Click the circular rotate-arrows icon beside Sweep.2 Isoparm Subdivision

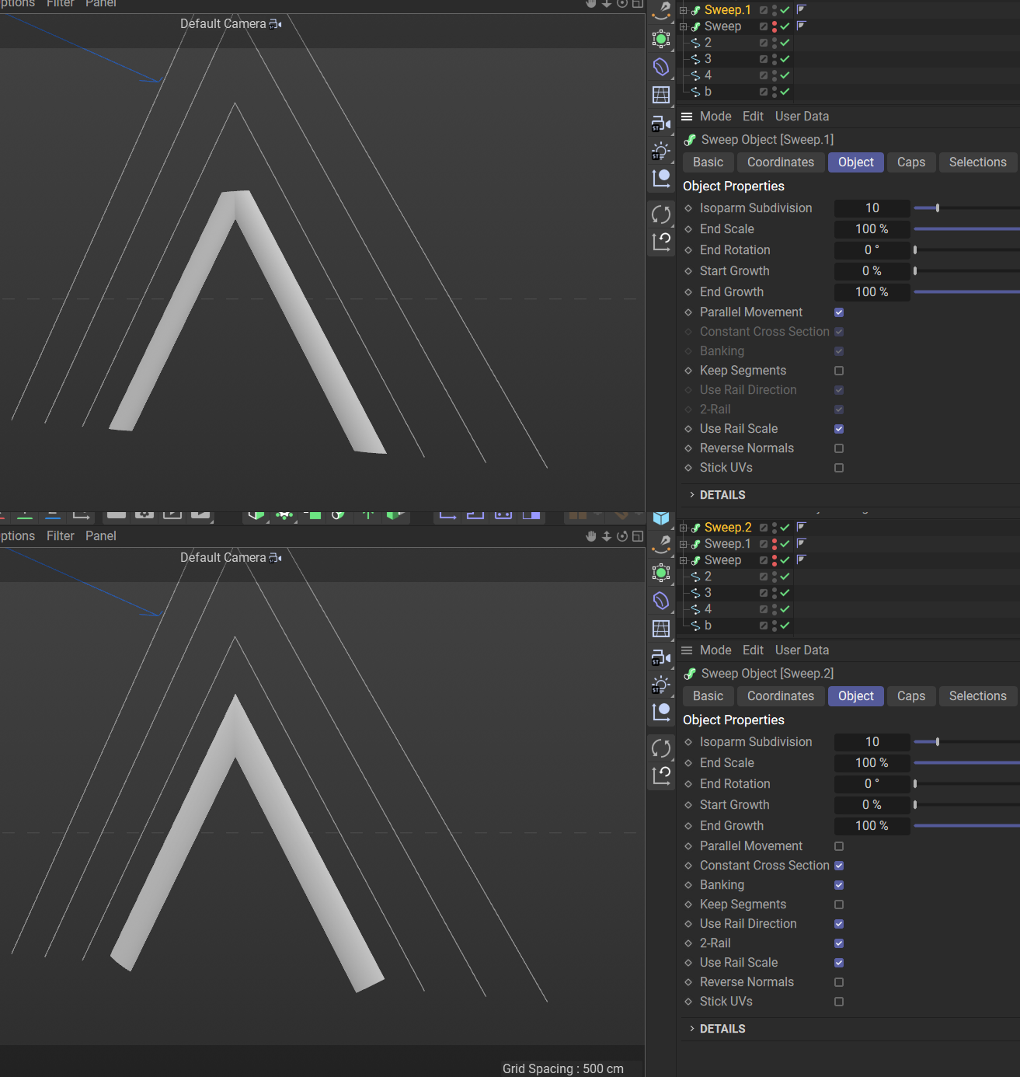tap(661, 748)
